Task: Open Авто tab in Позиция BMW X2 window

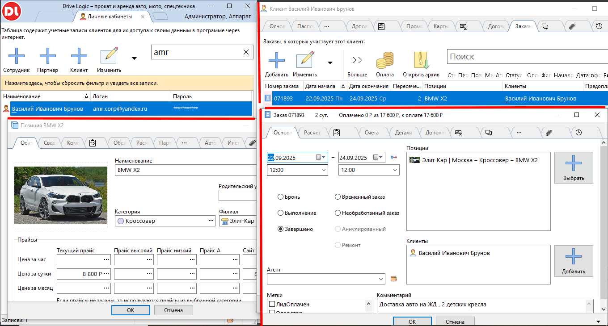Action: pyautogui.click(x=210, y=143)
